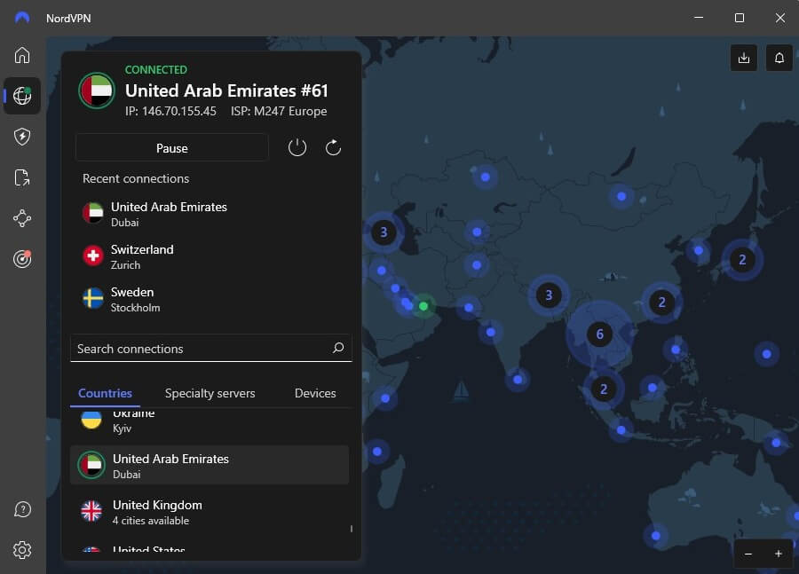Screen dimensions: 799x574
Task: Switch to the Devices tab
Action: tap(315, 393)
